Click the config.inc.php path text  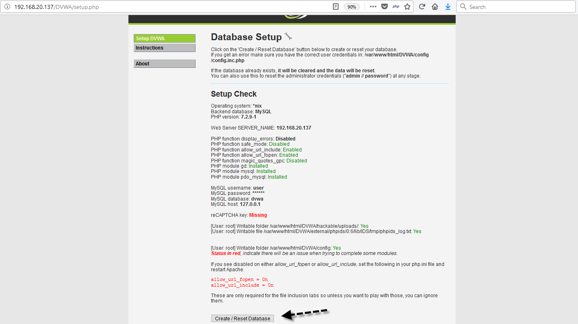228,60
